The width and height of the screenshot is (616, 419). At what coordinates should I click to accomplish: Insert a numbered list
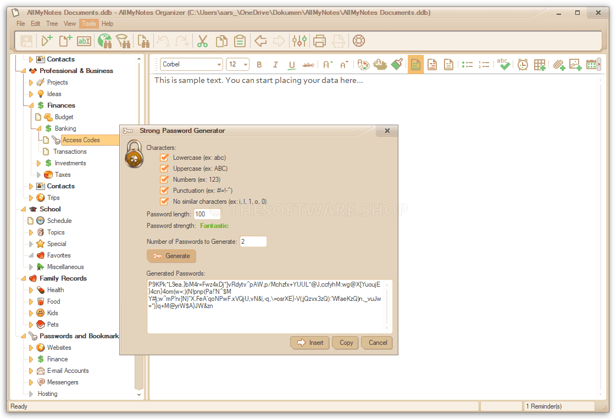484,65
